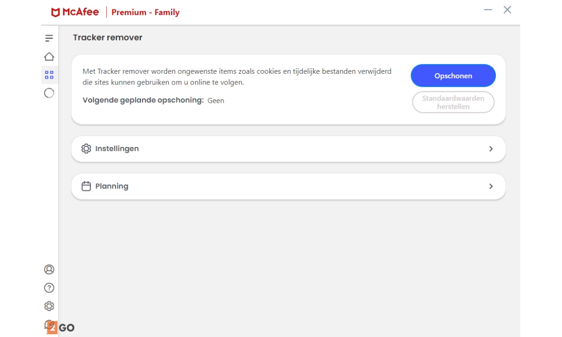Open the hamburger navigation menu

pos(49,38)
